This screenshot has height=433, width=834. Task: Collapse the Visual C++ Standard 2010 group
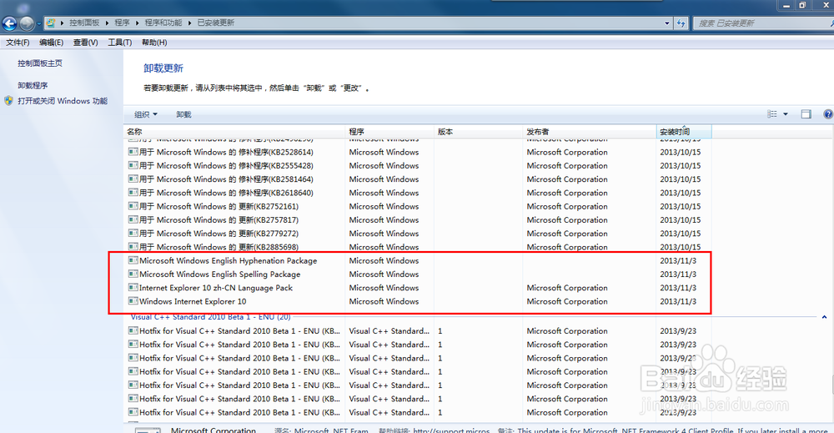click(824, 317)
